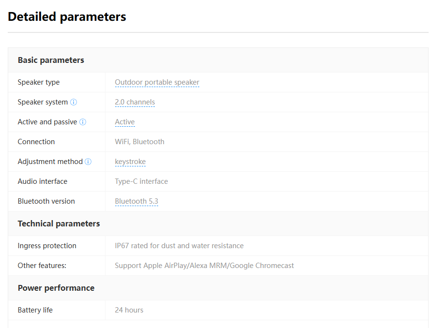432x328 pixels.
Task: Click the Speaker type label
Action: point(39,82)
